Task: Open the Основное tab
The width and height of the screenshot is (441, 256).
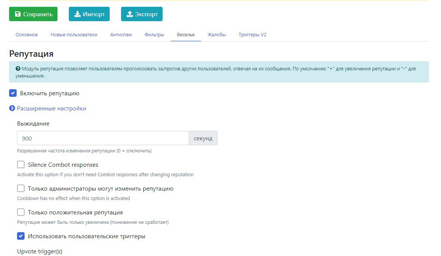Action: [27, 35]
